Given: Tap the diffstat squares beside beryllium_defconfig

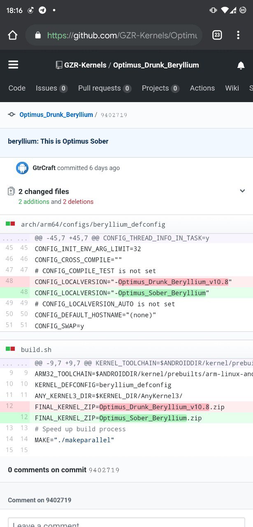Looking at the screenshot, I should pos(10,224).
